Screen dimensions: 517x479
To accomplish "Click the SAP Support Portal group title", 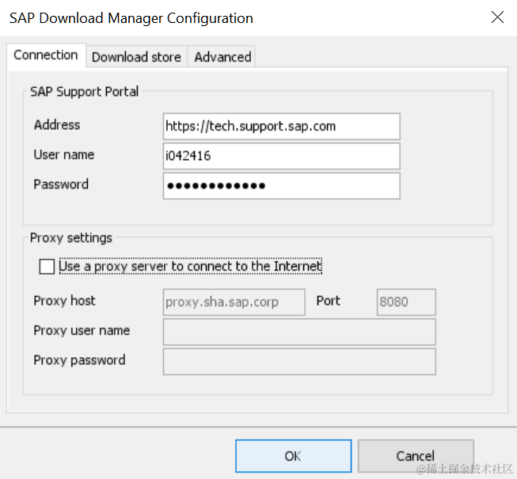I will [x=85, y=92].
